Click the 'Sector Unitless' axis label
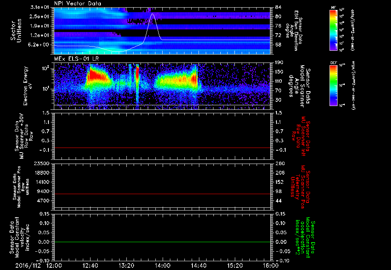Viewport: 391px width, 270px height. tap(16, 31)
